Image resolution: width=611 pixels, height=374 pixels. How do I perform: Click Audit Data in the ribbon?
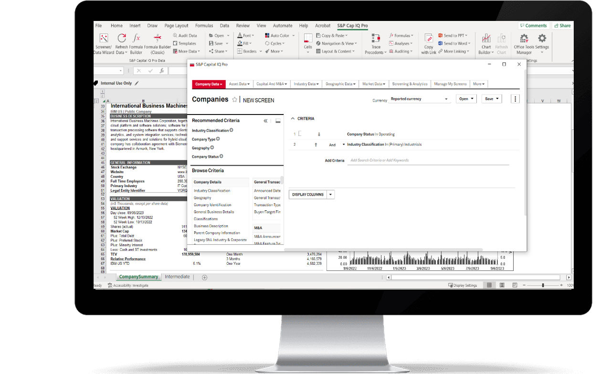coord(185,35)
